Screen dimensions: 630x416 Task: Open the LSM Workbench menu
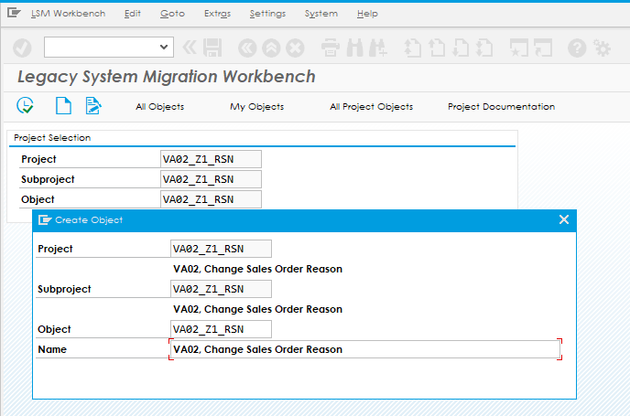[x=68, y=14]
